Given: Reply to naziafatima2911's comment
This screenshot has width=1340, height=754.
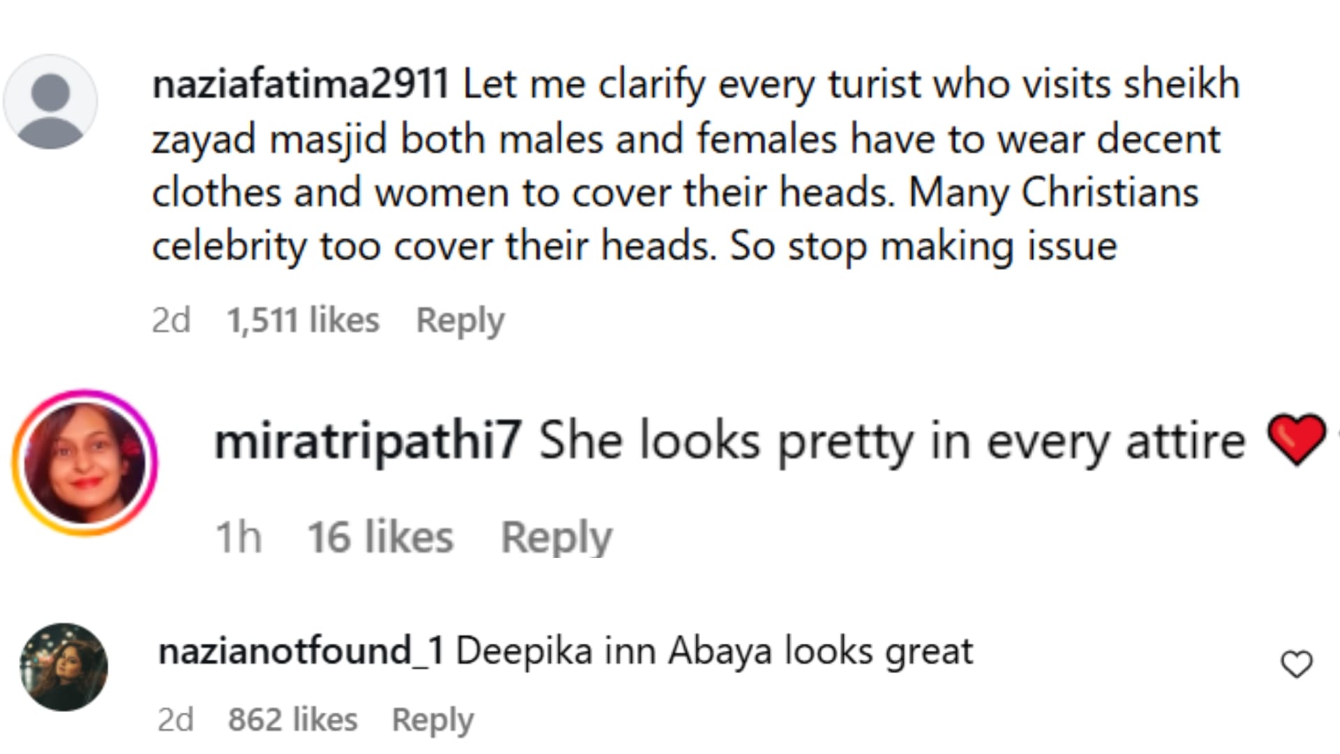Looking at the screenshot, I should click(x=460, y=320).
